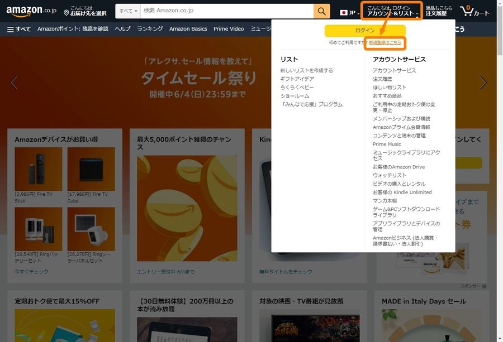Open アプリライブラリとデバイスの管理 link
Image resolution: width=503 pixels, height=342 pixels.
(406, 227)
